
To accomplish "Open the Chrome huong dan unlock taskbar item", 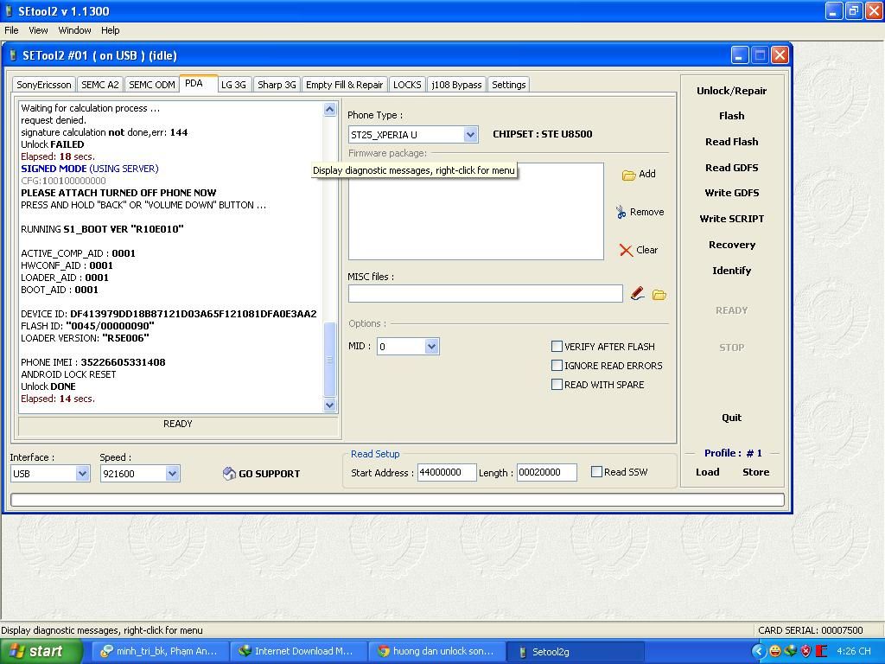I will pos(437,651).
